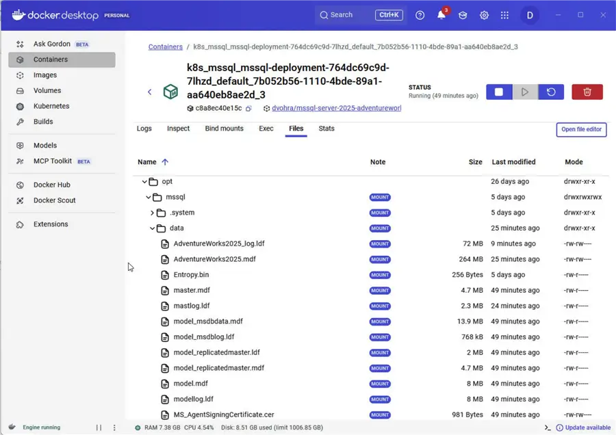The image size is (616, 435).
Task: Select master.mdf file
Action: tap(192, 290)
